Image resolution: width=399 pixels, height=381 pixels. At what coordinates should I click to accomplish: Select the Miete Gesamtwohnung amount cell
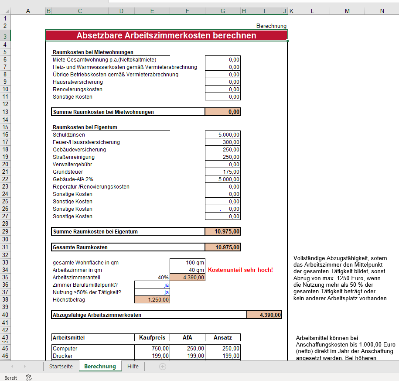(222, 60)
